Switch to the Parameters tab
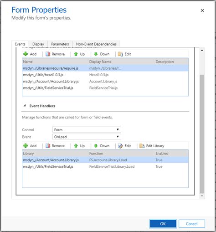The image size is (216, 232). tap(60, 44)
